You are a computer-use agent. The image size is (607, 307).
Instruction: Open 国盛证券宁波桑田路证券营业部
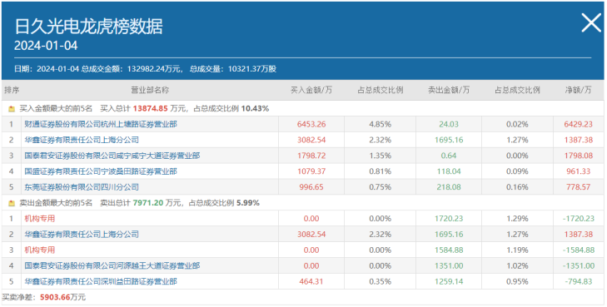(x=101, y=171)
